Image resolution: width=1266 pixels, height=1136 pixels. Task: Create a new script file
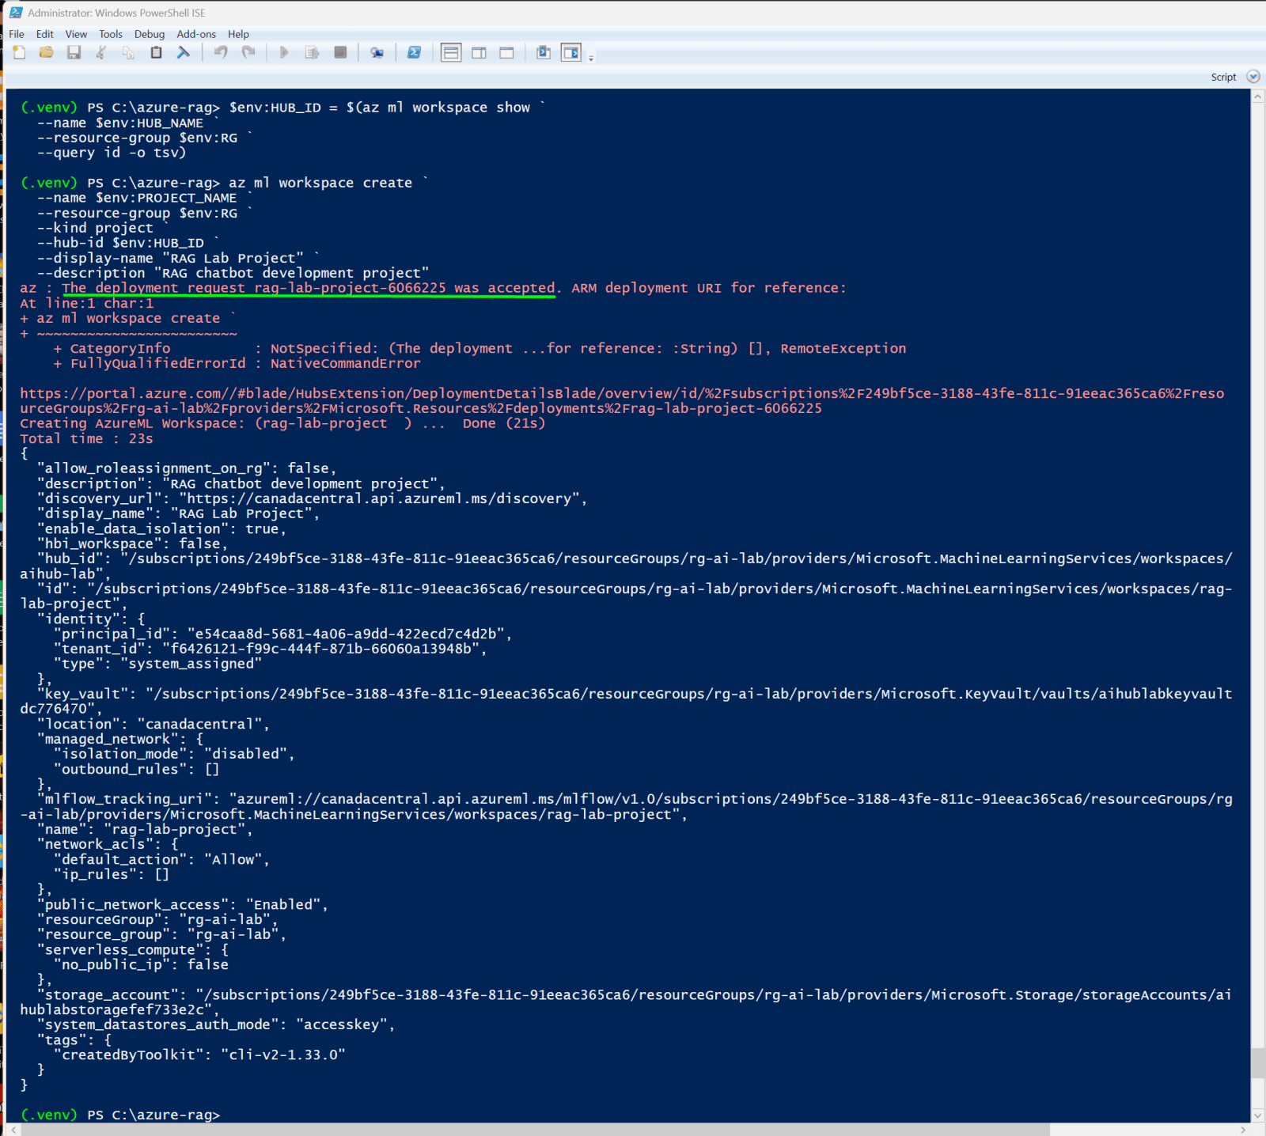19,53
